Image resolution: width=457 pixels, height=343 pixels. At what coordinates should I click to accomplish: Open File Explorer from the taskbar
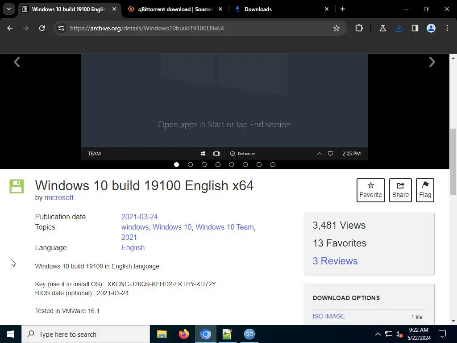[162, 334]
